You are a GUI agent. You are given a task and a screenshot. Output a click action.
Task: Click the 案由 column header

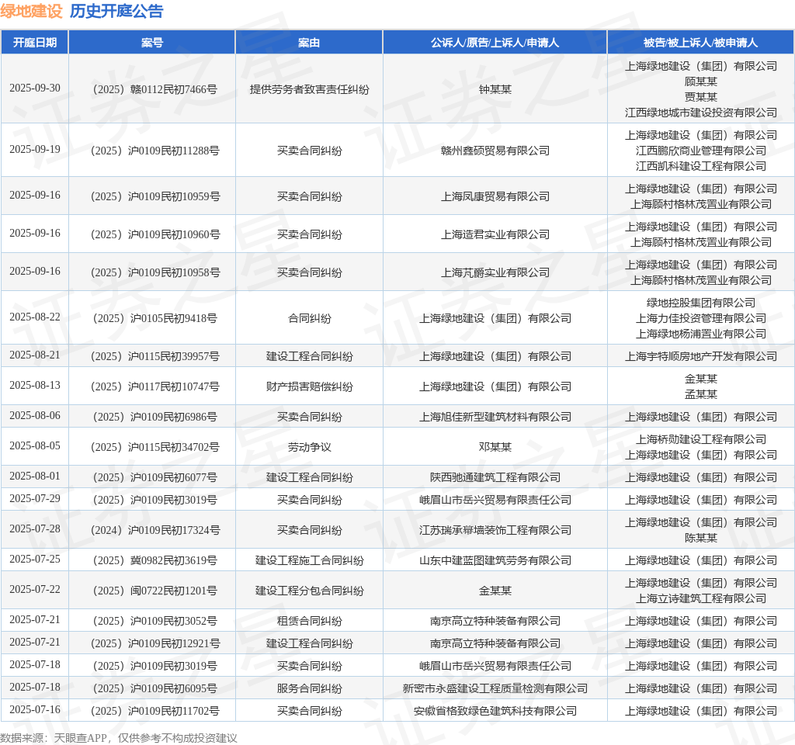[x=309, y=43]
